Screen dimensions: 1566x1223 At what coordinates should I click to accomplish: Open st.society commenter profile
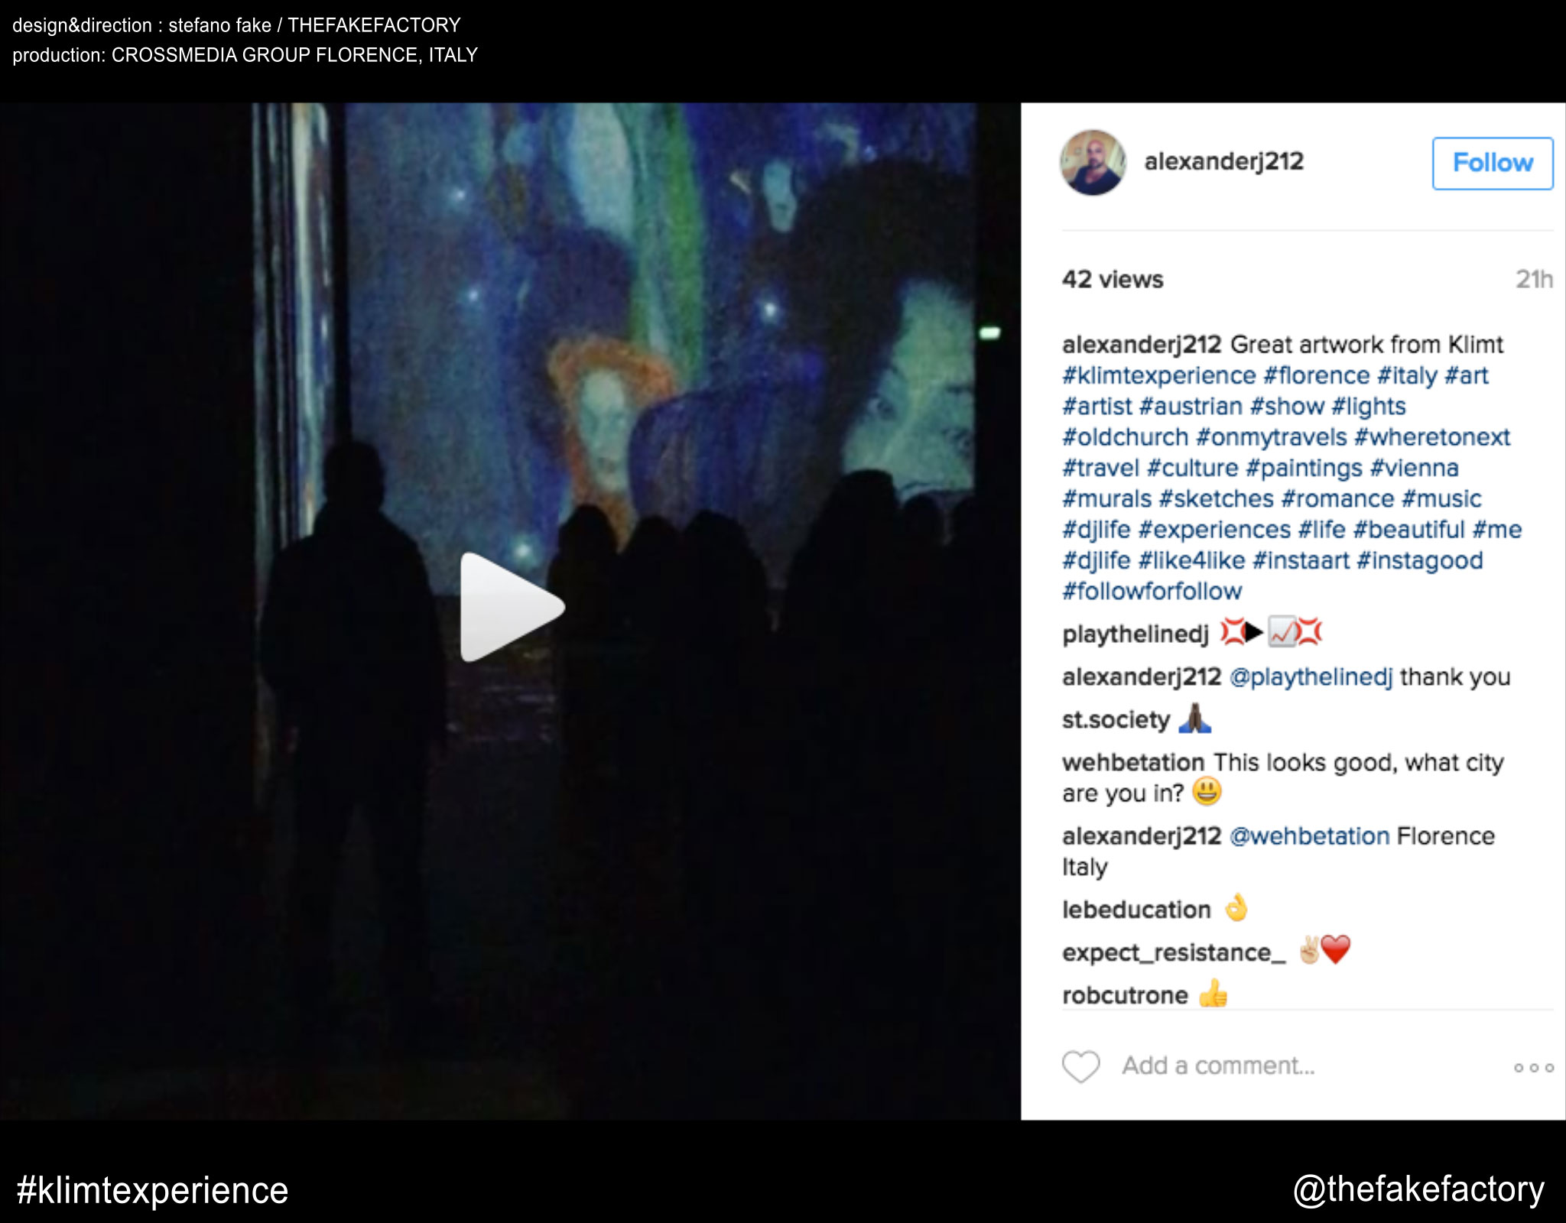(1116, 719)
